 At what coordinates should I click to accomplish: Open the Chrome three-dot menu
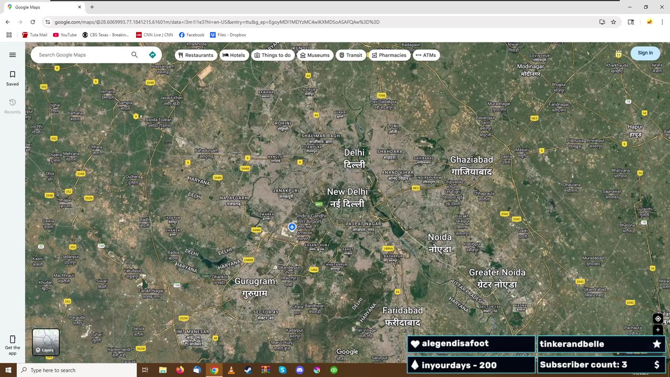(x=662, y=22)
